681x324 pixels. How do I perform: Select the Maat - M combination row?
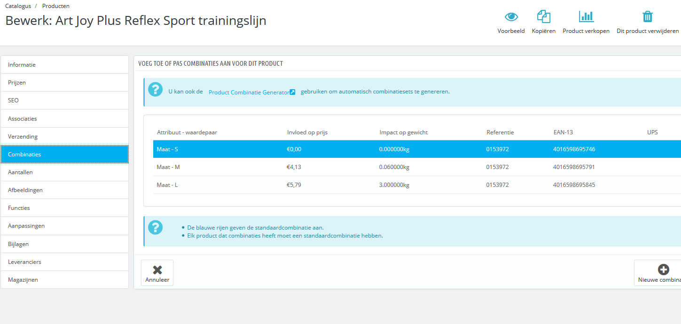(x=417, y=167)
